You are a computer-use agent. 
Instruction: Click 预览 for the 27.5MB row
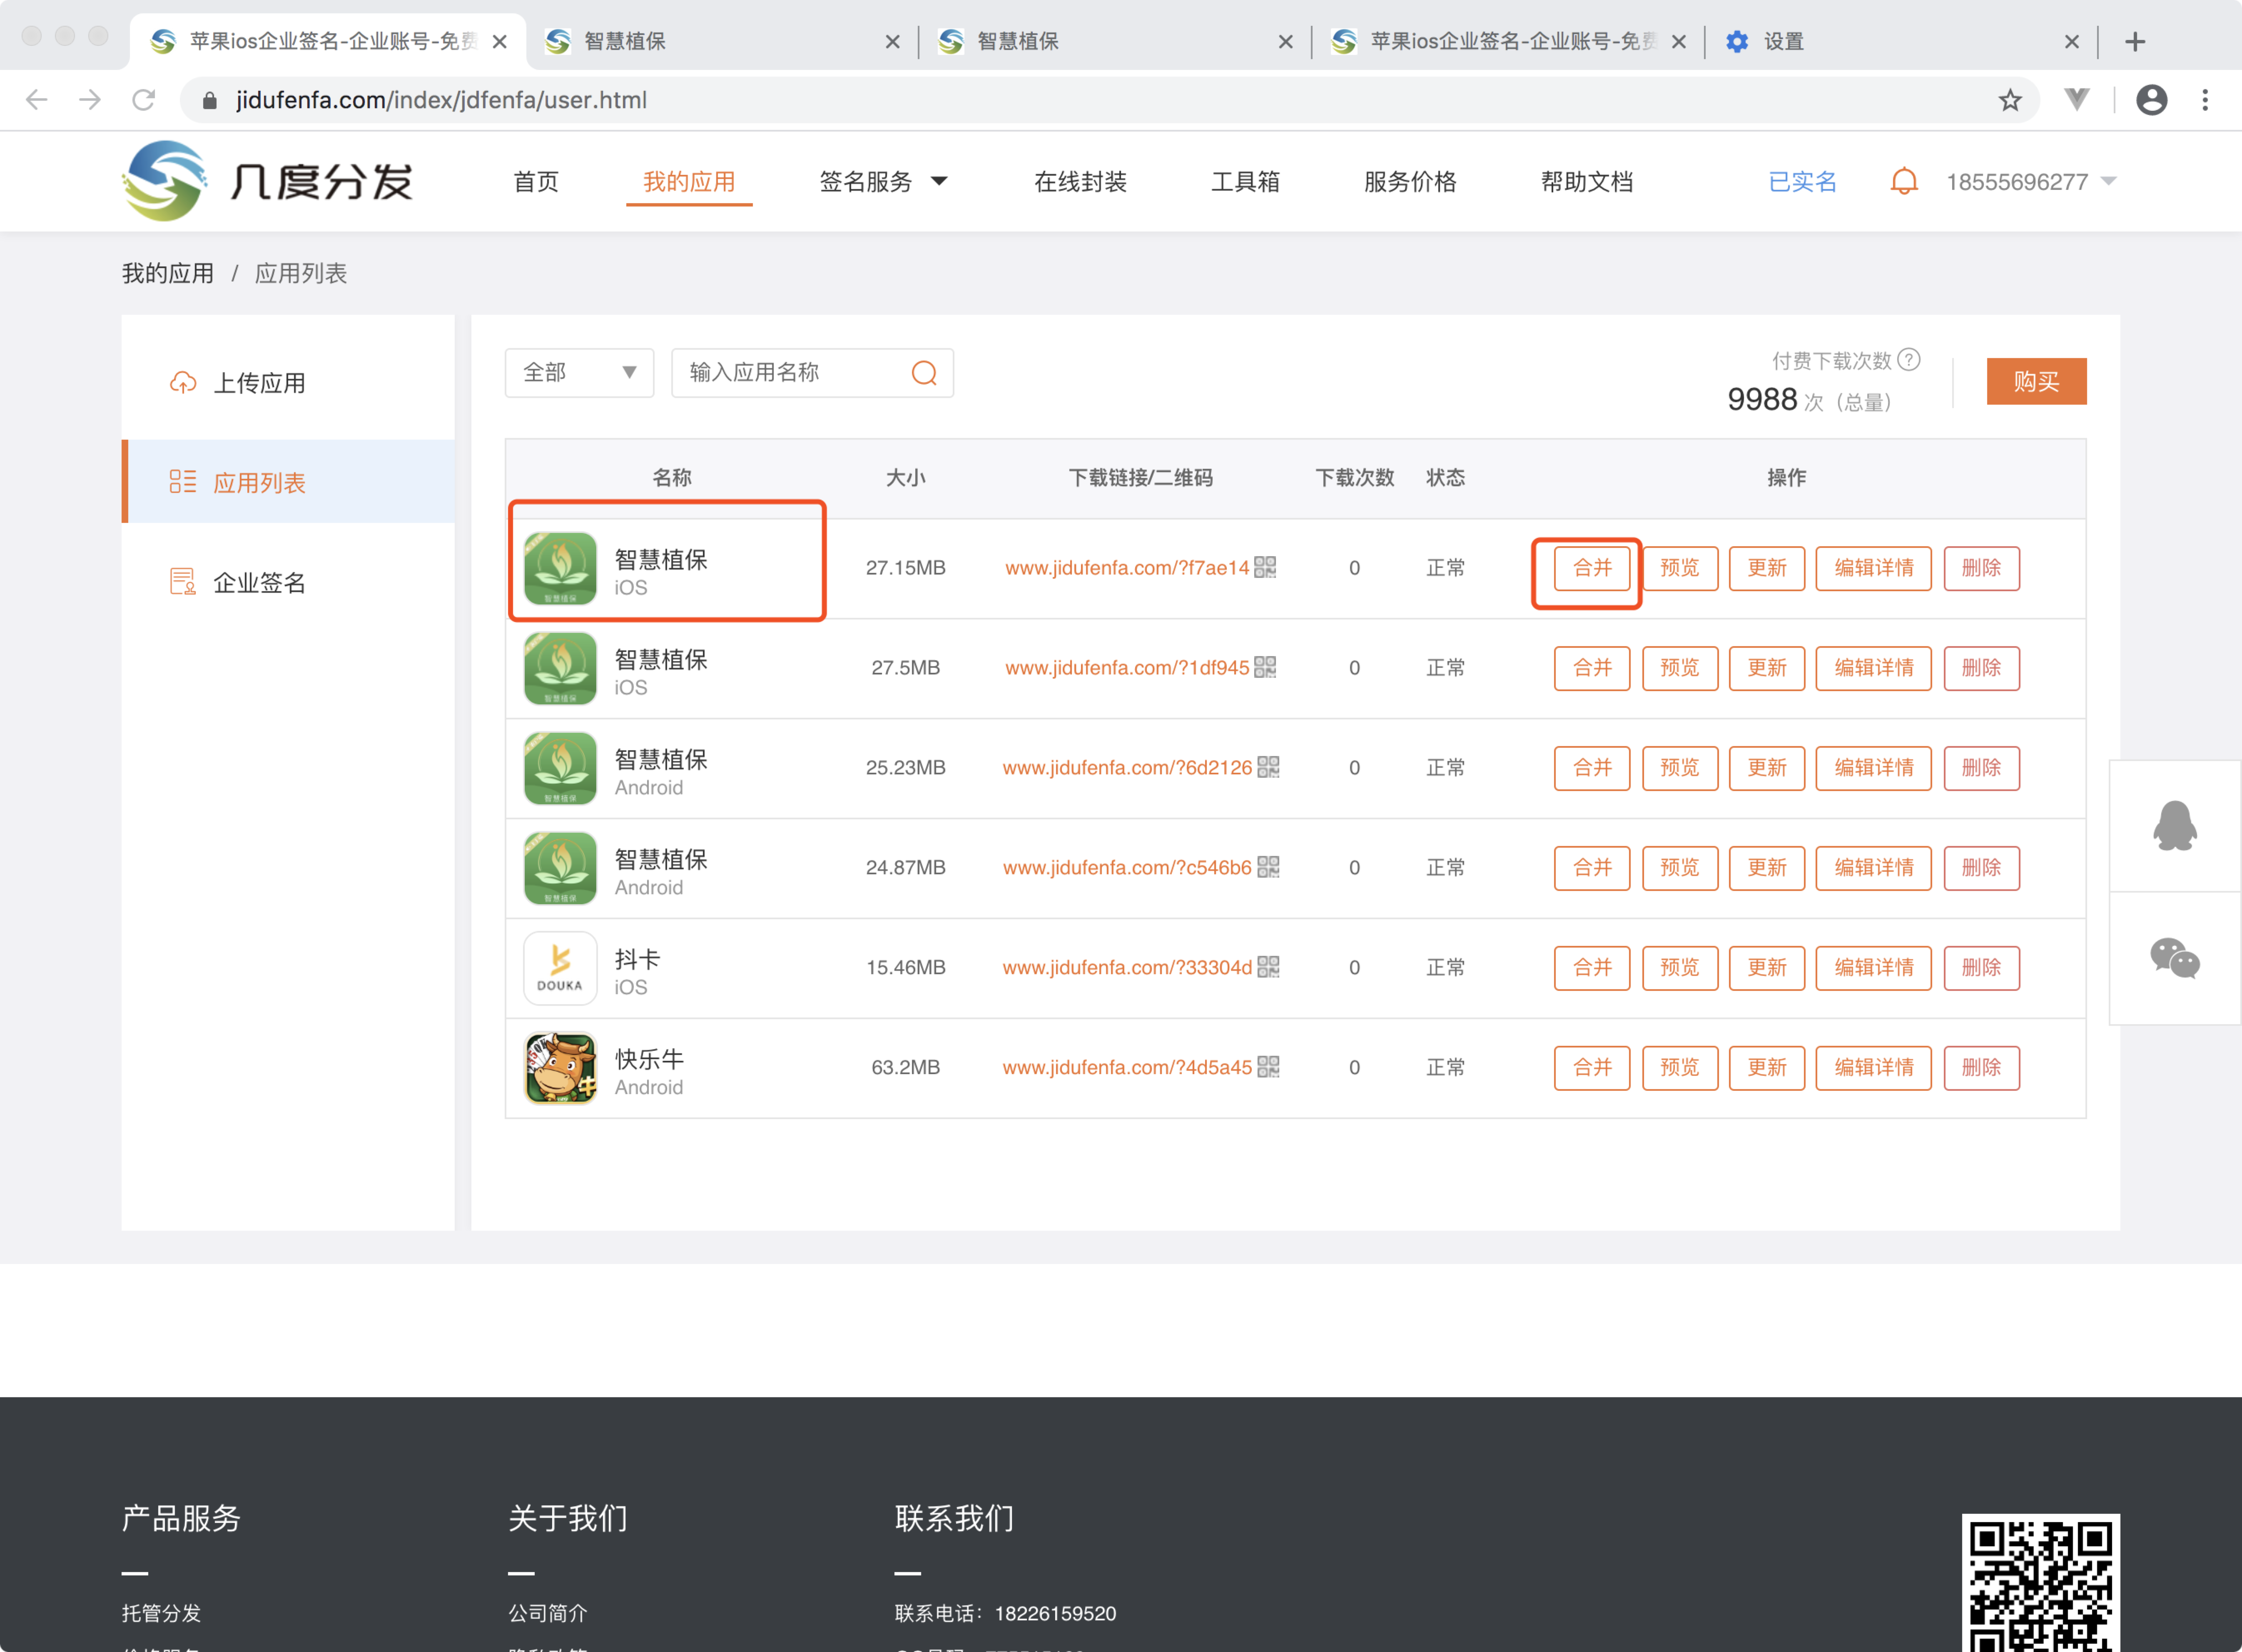tap(1680, 668)
